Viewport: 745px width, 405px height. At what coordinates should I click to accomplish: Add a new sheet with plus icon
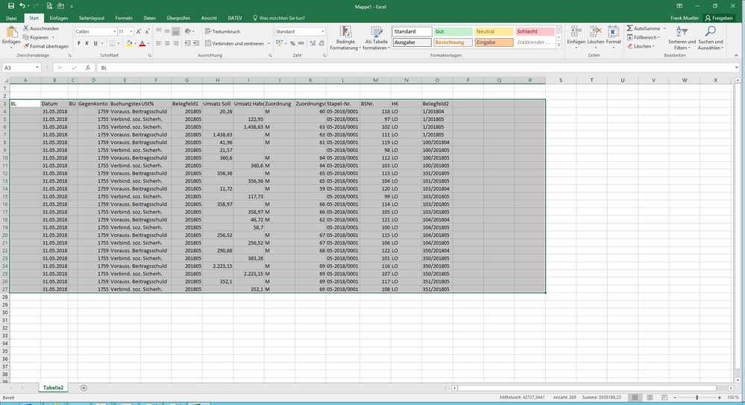[84, 388]
